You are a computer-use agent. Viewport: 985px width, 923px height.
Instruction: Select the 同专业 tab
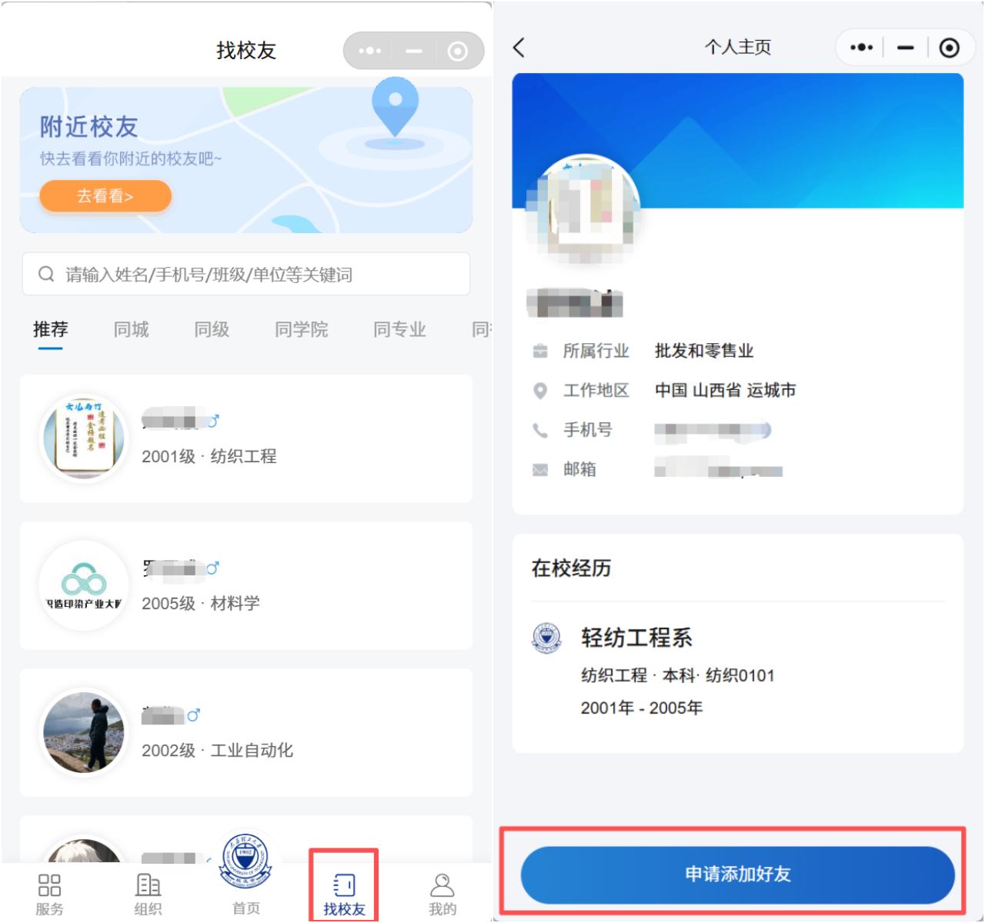(399, 330)
